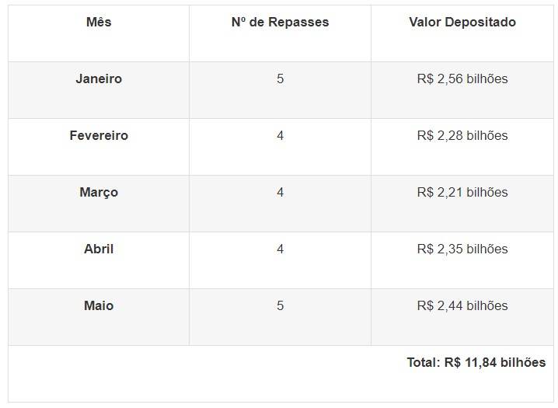Click the 'Abril' month cell
Viewport: 558px width, 408px height.
[x=99, y=249]
